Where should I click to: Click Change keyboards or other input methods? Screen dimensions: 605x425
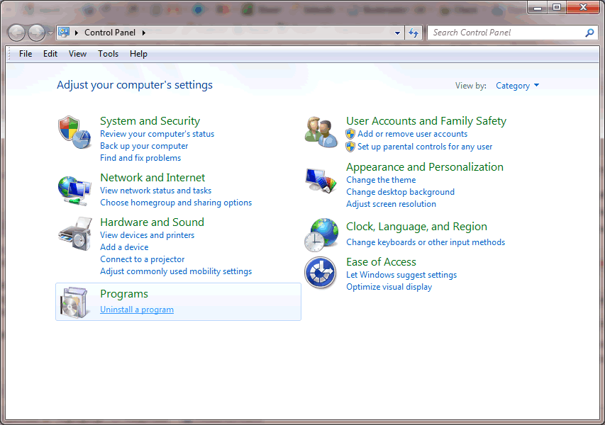[x=426, y=242]
